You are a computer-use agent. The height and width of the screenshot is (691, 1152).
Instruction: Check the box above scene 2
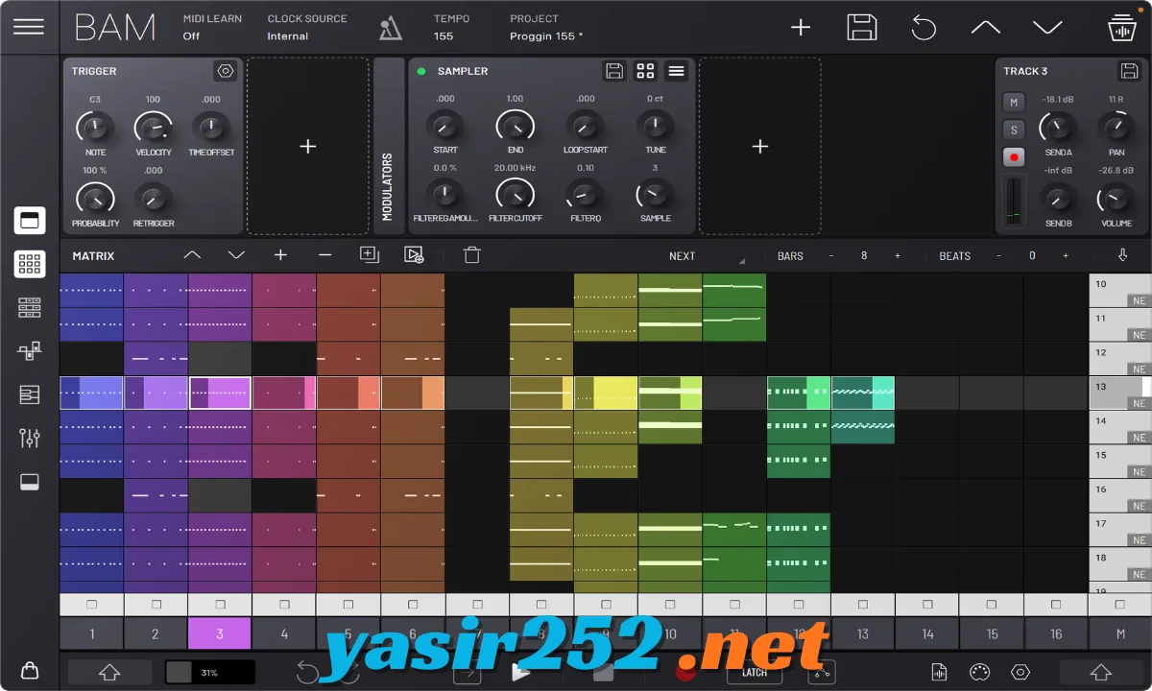tap(156, 605)
